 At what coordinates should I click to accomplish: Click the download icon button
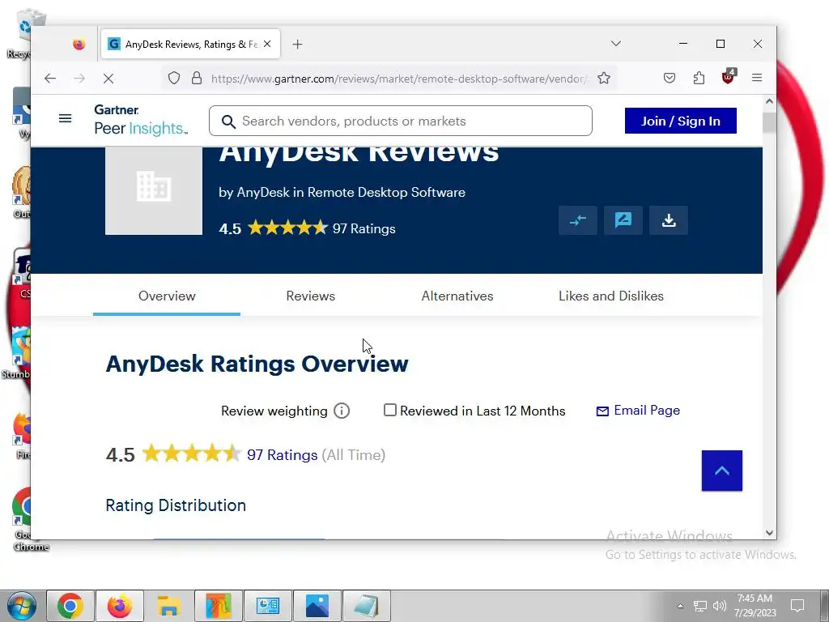tap(669, 220)
